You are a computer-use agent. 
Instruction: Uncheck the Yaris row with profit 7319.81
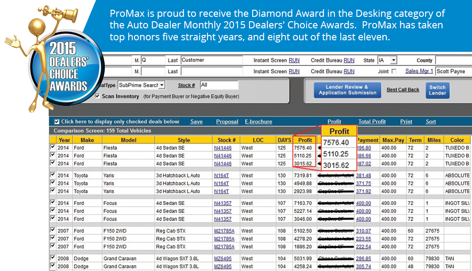pyautogui.click(x=53, y=174)
